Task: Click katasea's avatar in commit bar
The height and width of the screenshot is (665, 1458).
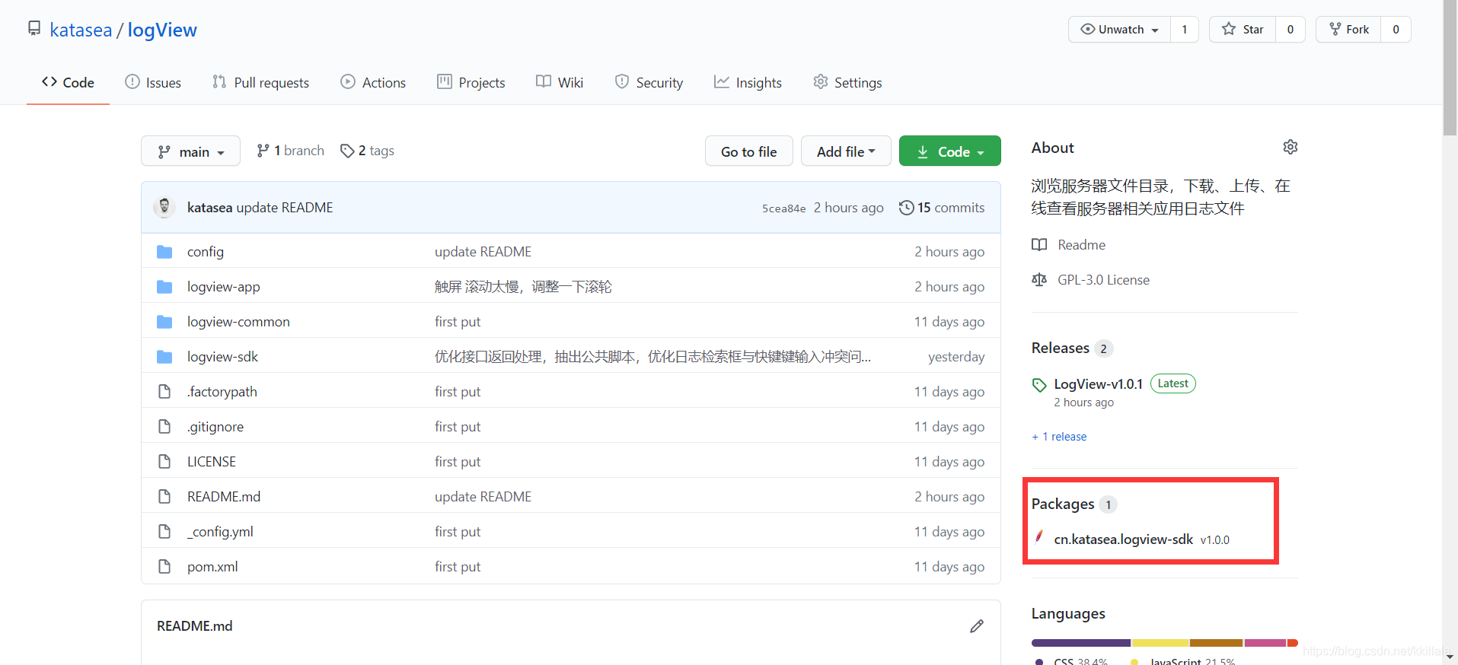Action: 164,207
